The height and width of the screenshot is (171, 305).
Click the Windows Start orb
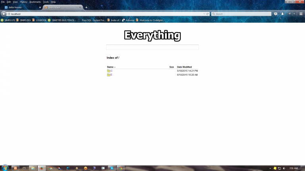tap(5, 168)
